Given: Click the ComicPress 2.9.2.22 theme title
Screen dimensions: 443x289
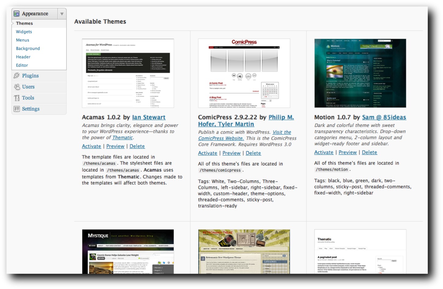Looking at the screenshot, I should coord(228,117).
